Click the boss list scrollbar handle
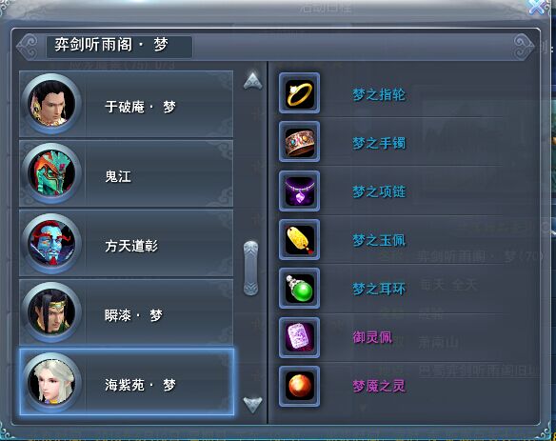Screen dimensions: 556x441 click(250, 268)
